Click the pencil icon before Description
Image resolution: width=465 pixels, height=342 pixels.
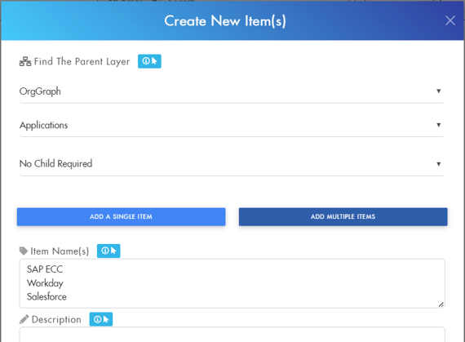[x=24, y=319]
